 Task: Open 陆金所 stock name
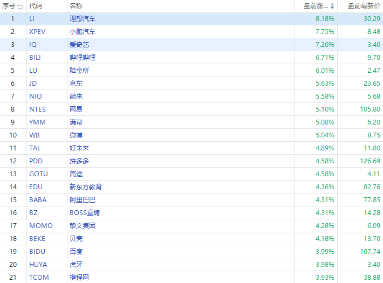click(79, 71)
